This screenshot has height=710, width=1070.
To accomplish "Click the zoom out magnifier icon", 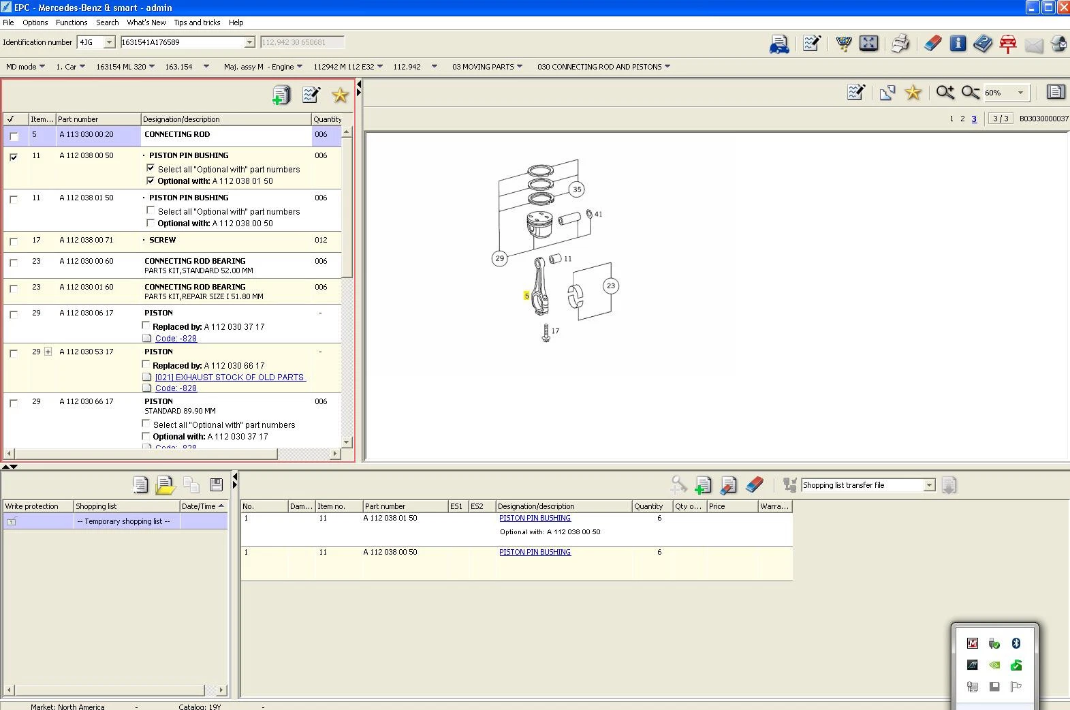I will pyautogui.click(x=970, y=93).
